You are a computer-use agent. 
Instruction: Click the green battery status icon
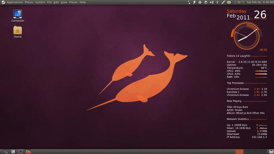pyautogui.click(x=229, y=2)
